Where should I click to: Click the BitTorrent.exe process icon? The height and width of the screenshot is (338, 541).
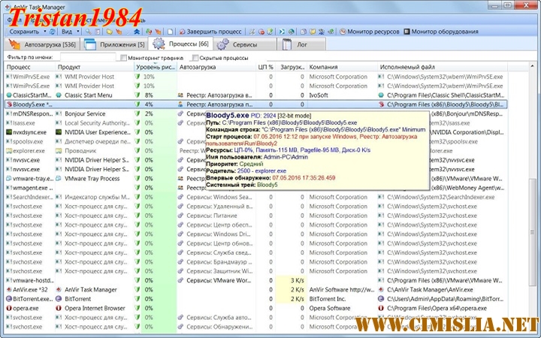(x=8, y=298)
